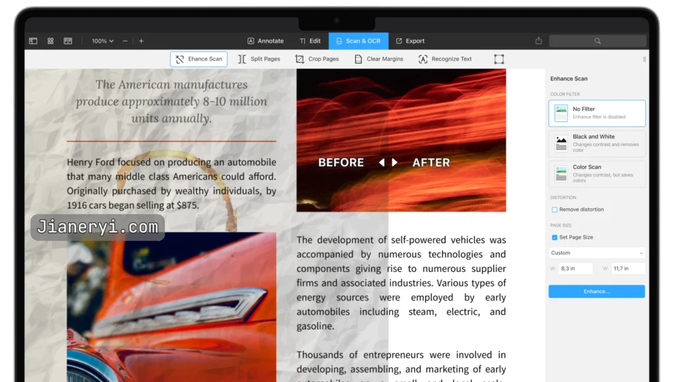
Task: Click the share icon in the toolbar
Action: click(538, 41)
